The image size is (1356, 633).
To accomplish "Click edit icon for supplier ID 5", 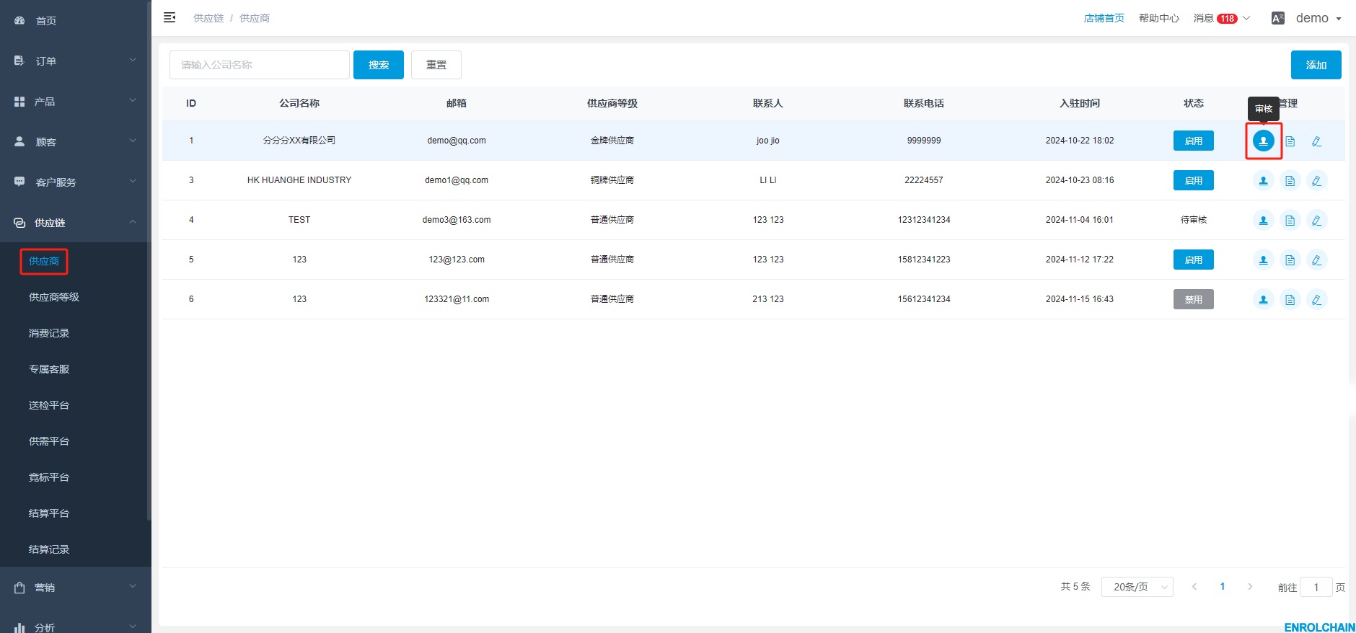I will click(x=1316, y=260).
